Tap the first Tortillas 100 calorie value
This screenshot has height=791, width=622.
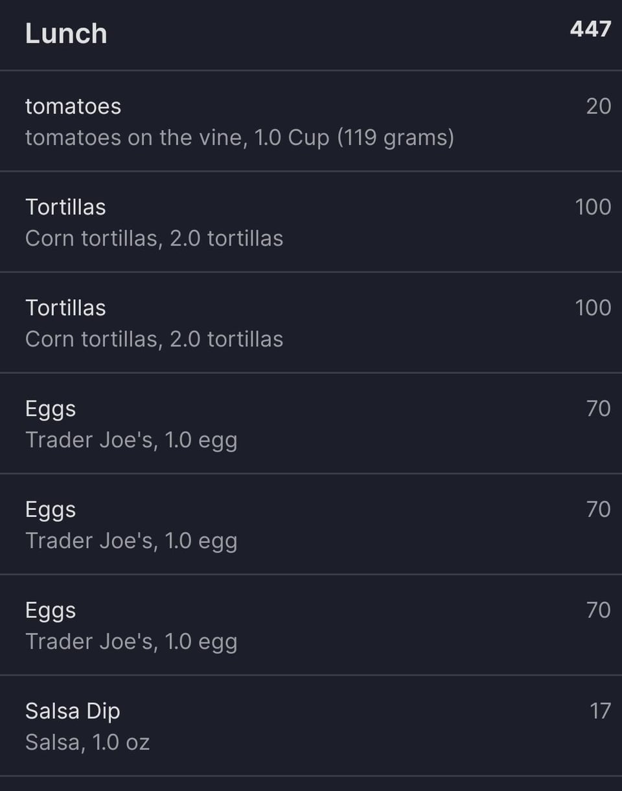pos(593,207)
